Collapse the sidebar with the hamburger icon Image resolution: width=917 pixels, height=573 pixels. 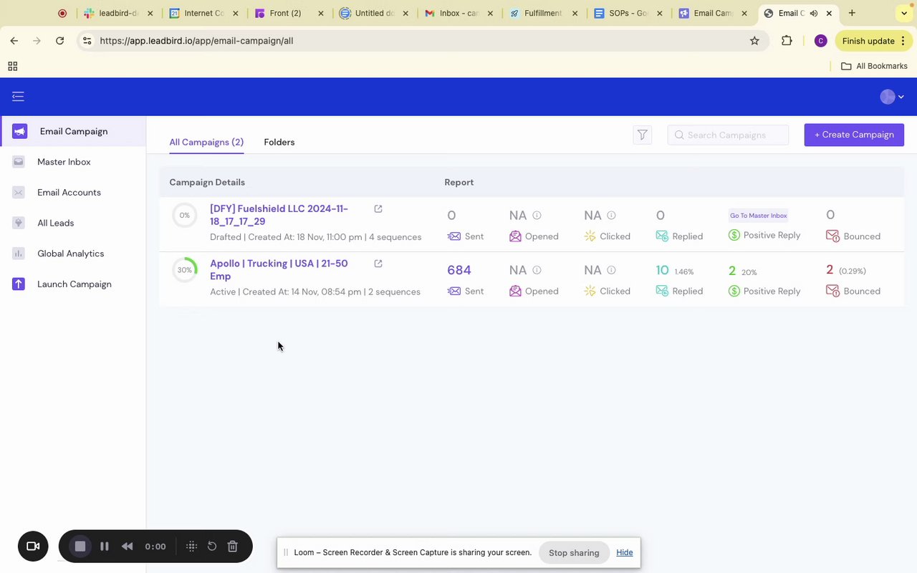pyautogui.click(x=18, y=97)
